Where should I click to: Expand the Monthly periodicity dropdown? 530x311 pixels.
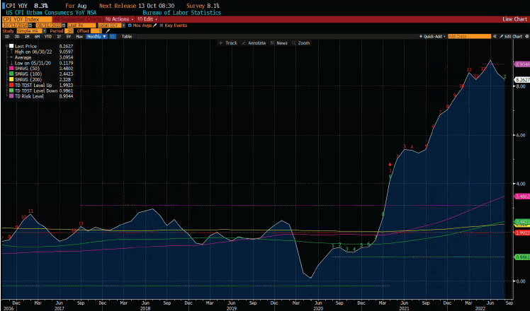96,36
